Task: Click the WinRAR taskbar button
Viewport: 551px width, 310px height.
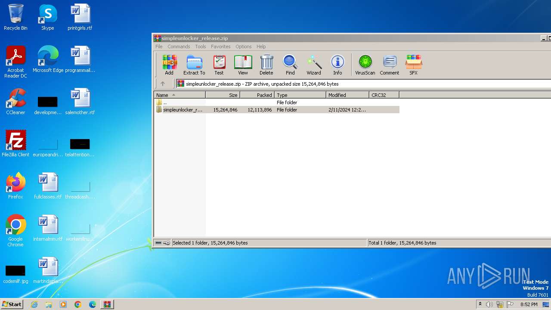Action: coord(107,304)
